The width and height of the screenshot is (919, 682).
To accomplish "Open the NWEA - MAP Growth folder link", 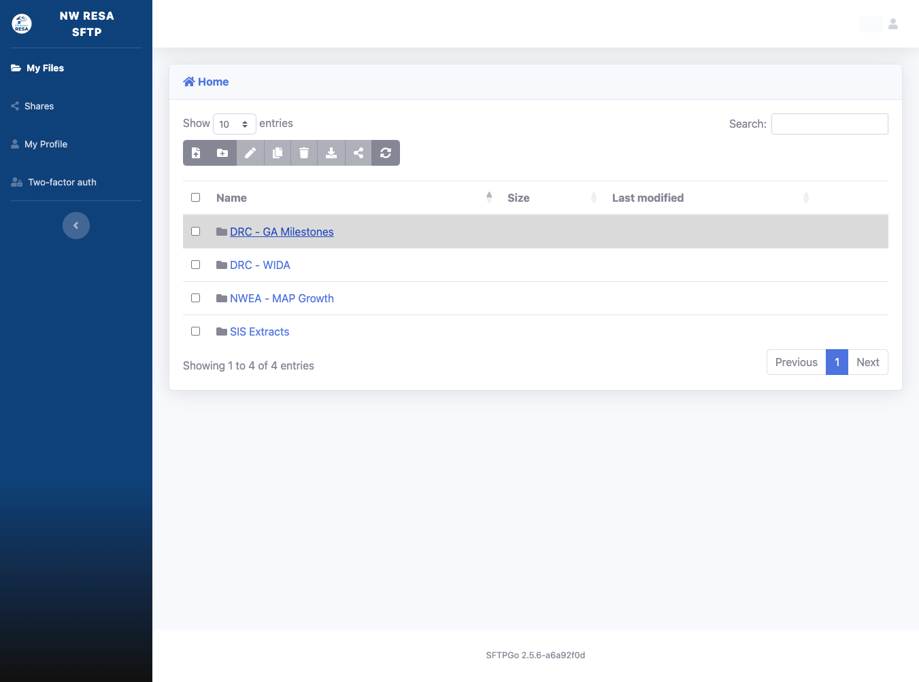I will tap(282, 298).
